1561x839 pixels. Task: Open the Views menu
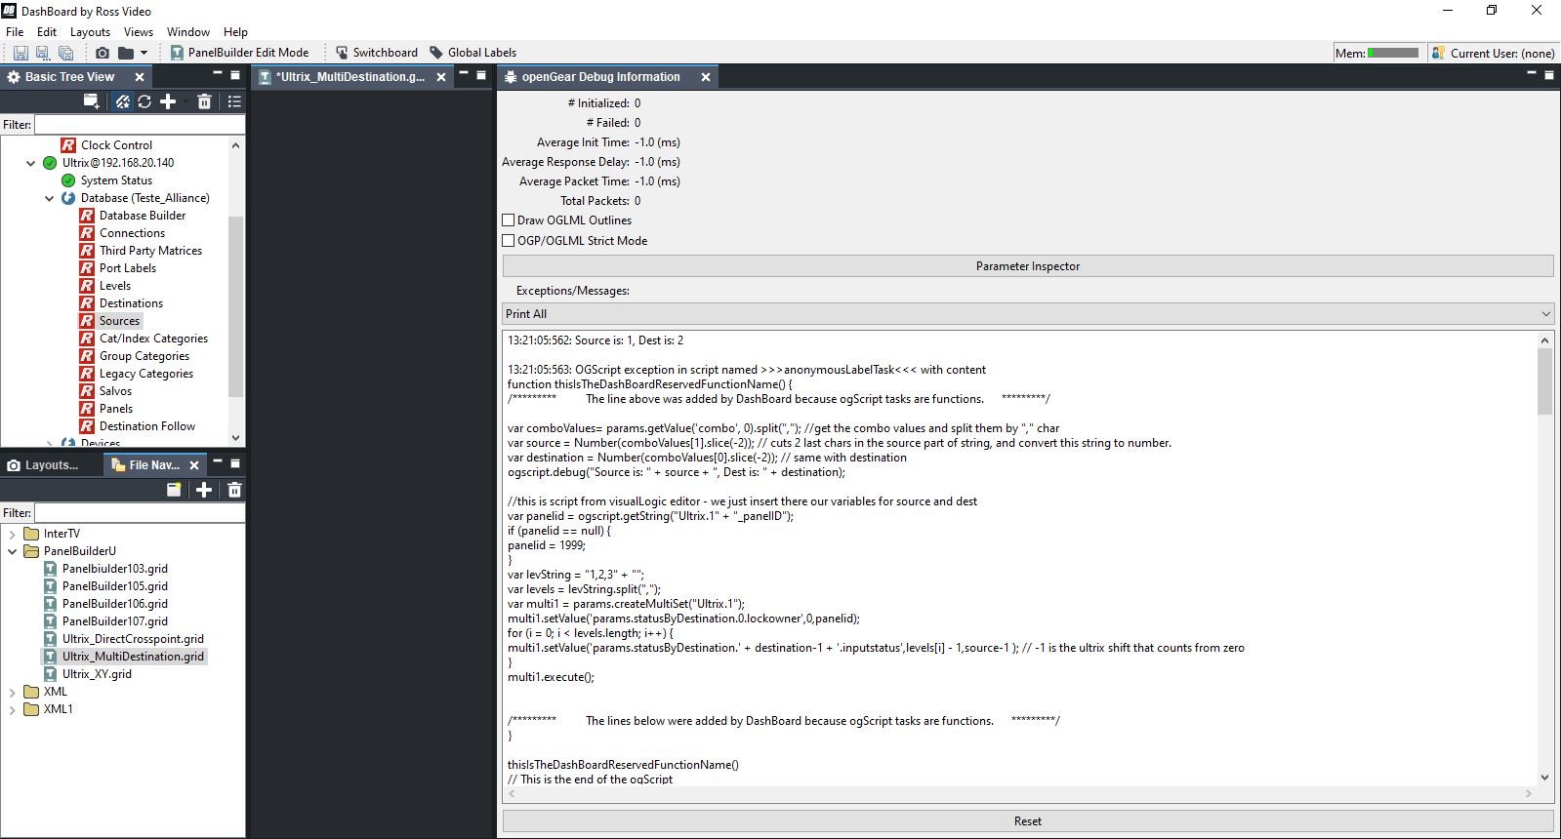(x=139, y=32)
